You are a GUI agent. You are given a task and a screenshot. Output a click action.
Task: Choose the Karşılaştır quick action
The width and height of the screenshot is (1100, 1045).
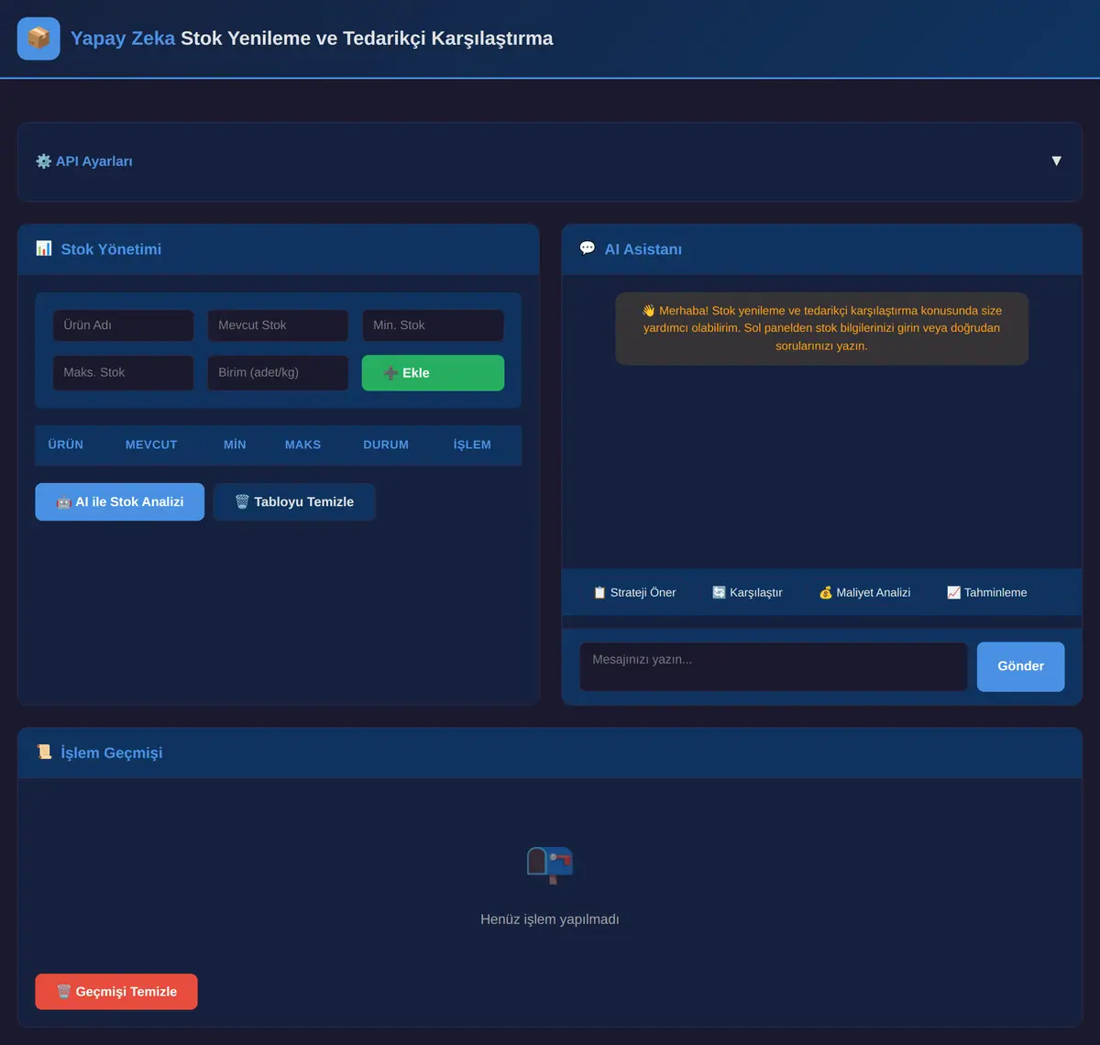point(747,592)
